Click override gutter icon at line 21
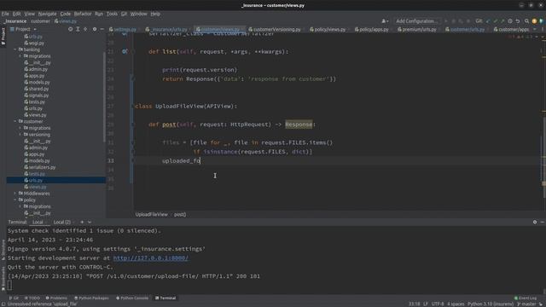The height and width of the screenshot is (307, 546). [125, 51]
